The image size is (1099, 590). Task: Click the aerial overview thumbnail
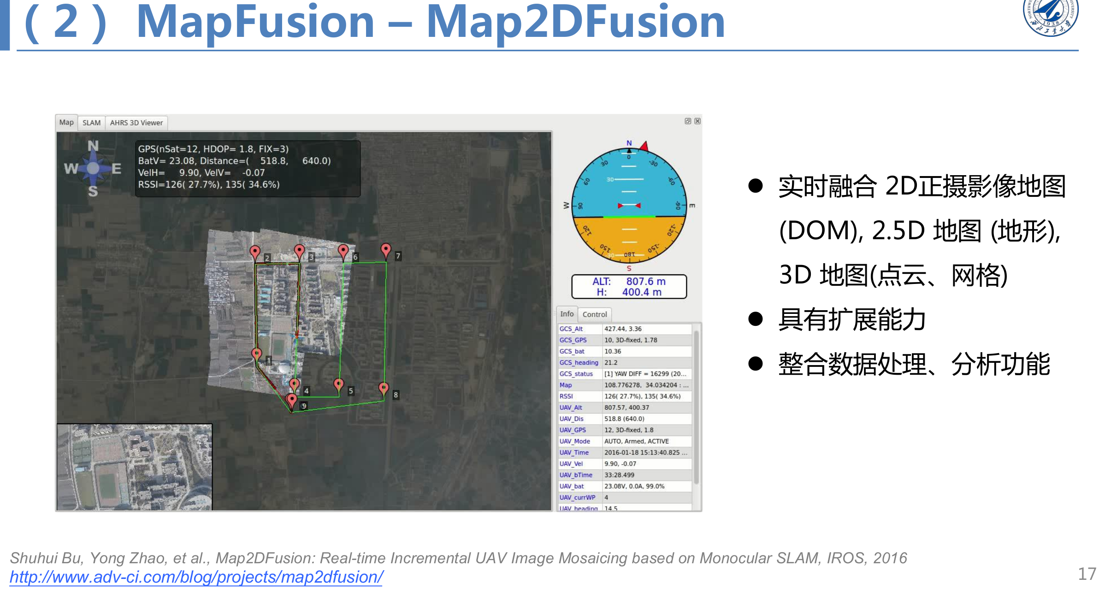click(134, 466)
